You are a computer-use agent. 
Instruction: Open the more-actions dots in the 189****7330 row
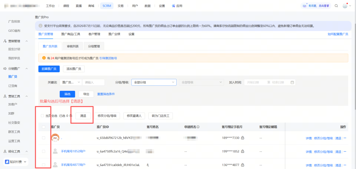click(345, 138)
